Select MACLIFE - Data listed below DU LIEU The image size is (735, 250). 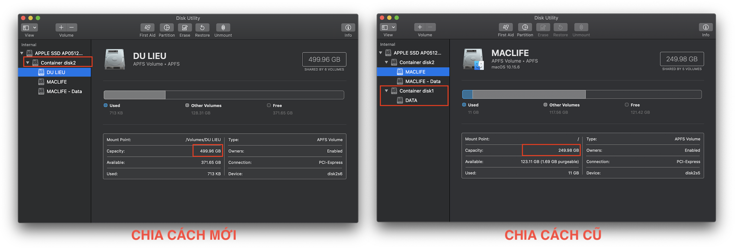(64, 91)
